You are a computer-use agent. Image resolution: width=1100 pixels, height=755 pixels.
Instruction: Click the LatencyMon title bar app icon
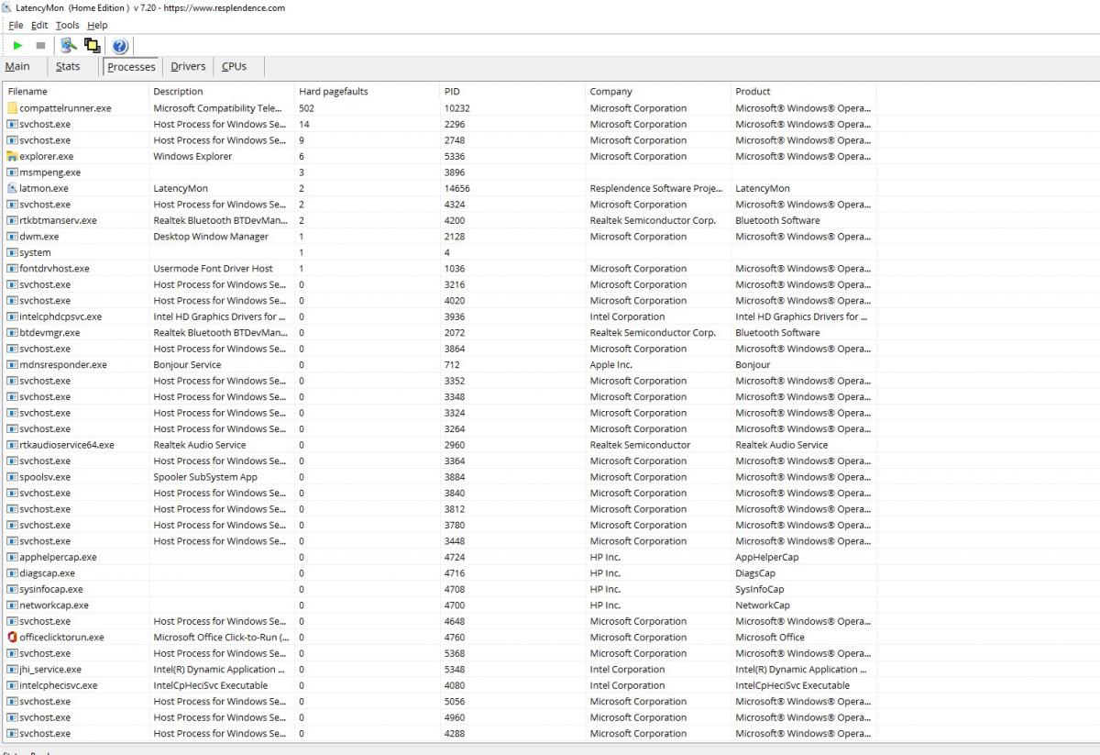[x=7, y=7]
